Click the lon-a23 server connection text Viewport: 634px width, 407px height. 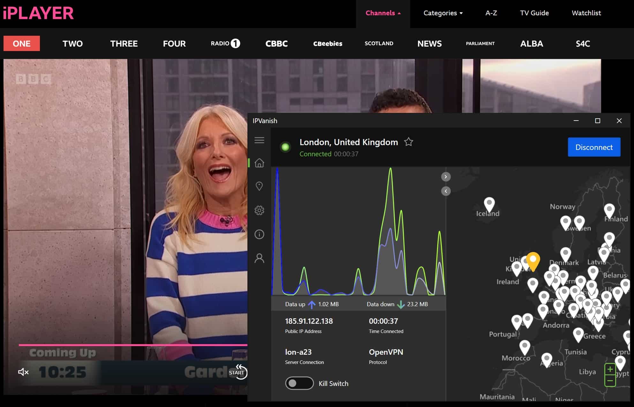tap(298, 352)
